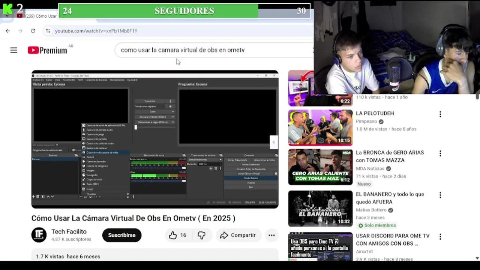Open MDA Noticias channel link
Viewport: 480px width, 270px height.
click(370, 168)
